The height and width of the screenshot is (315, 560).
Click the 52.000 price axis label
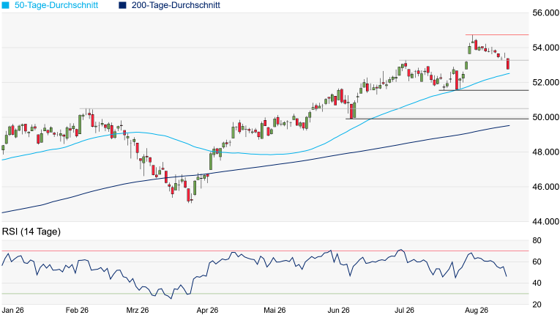point(545,82)
